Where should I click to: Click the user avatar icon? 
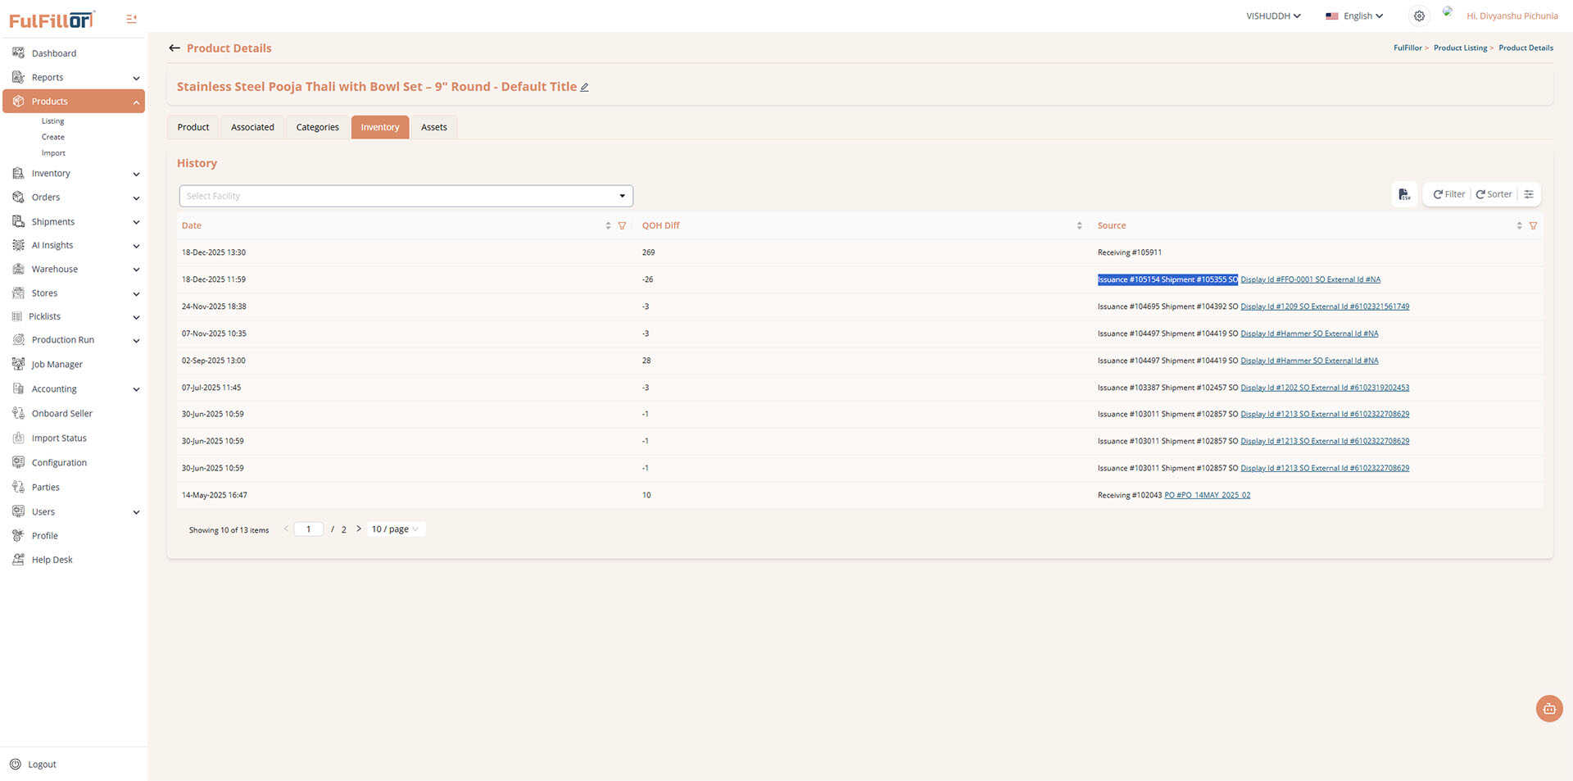tap(1448, 11)
